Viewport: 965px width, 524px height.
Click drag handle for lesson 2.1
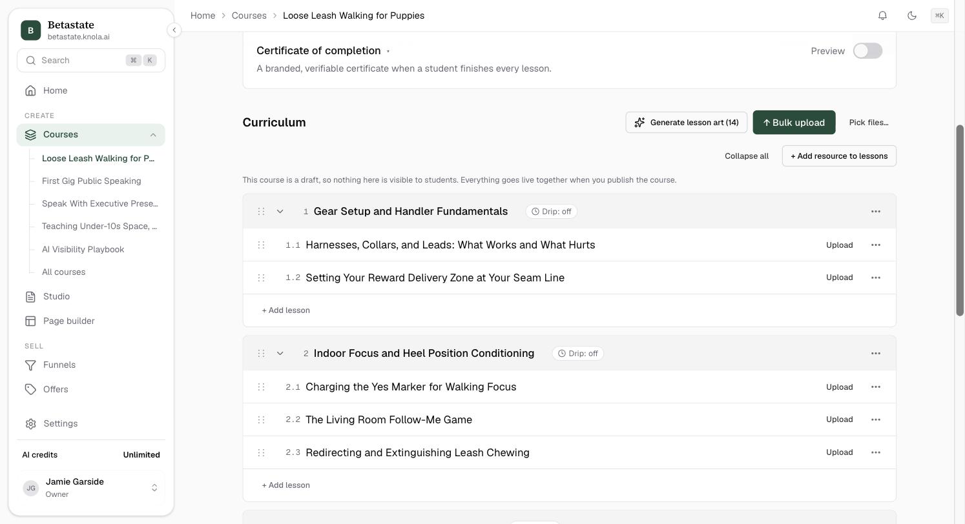pyautogui.click(x=261, y=387)
